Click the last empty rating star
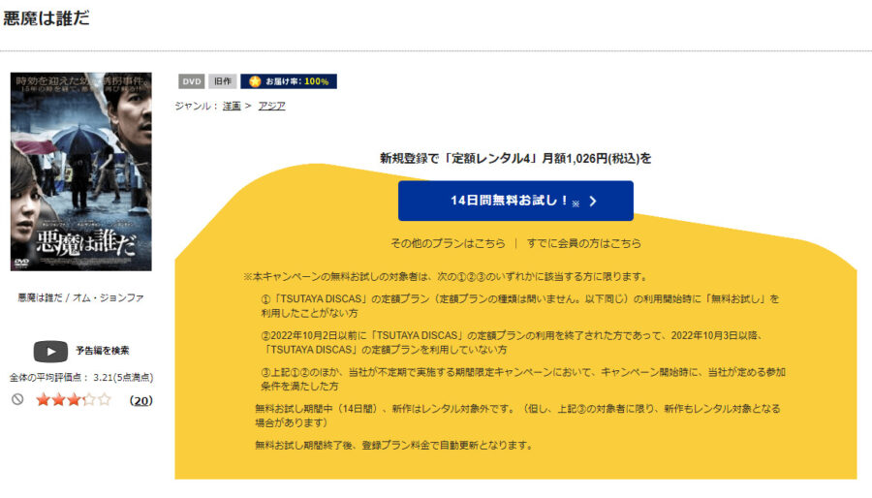872x498 pixels. 105,399
